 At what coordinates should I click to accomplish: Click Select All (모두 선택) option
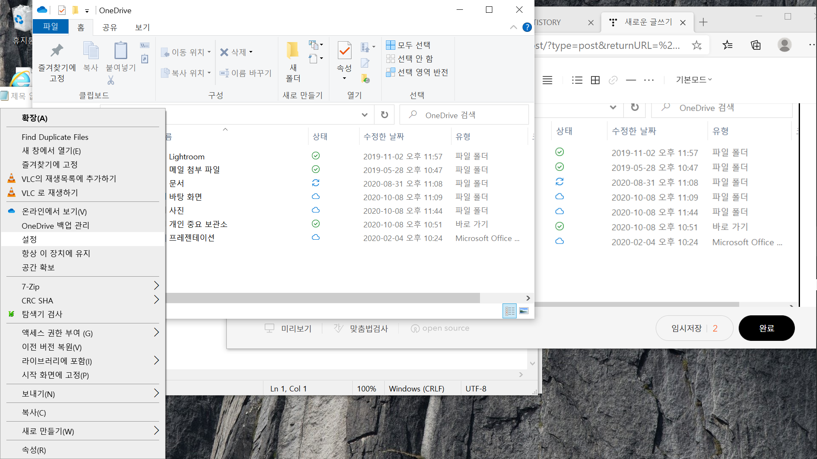tap(408, 45)
